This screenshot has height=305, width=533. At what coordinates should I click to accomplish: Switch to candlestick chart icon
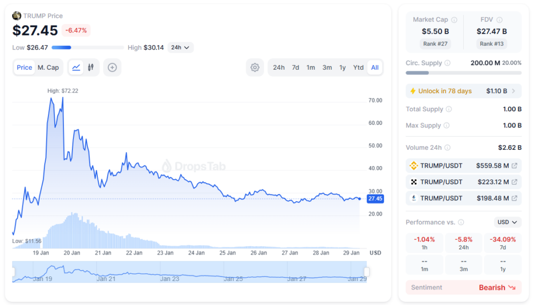[91, 67]
